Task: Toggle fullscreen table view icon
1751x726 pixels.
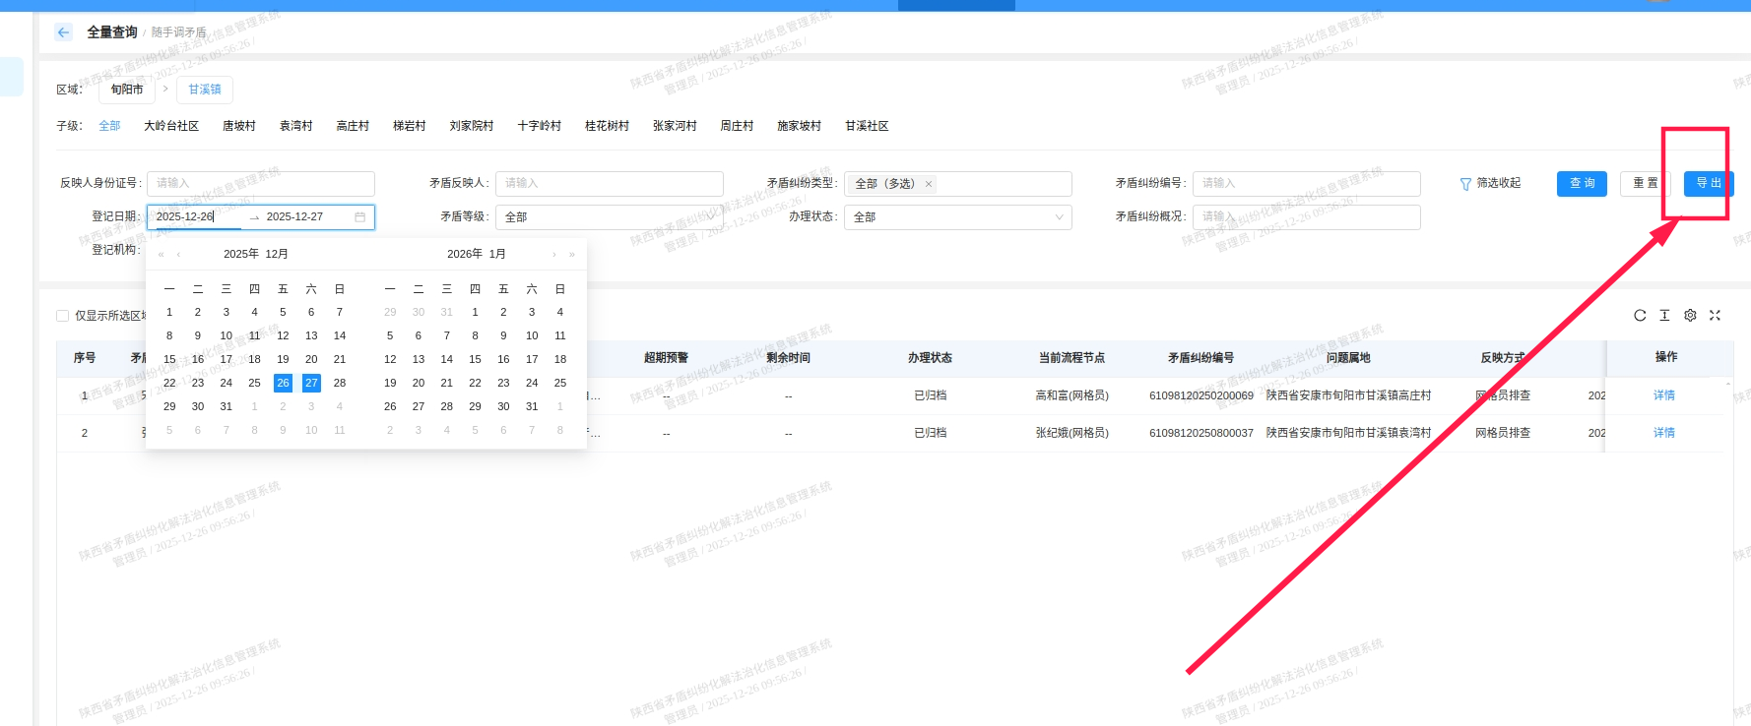Action: [1715, 316]
